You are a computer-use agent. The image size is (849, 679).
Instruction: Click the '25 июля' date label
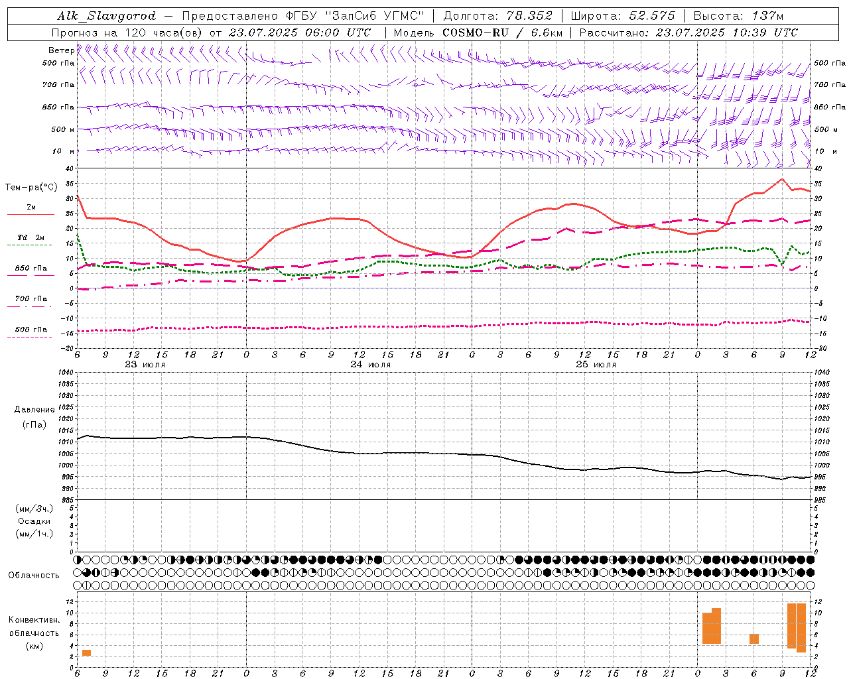(x=596, y=365)
